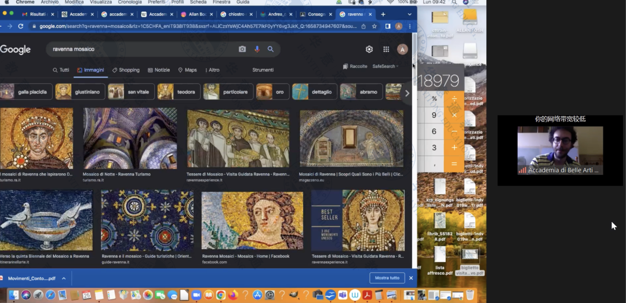Click the magnifier search icon in search box

tap(271, 49)
